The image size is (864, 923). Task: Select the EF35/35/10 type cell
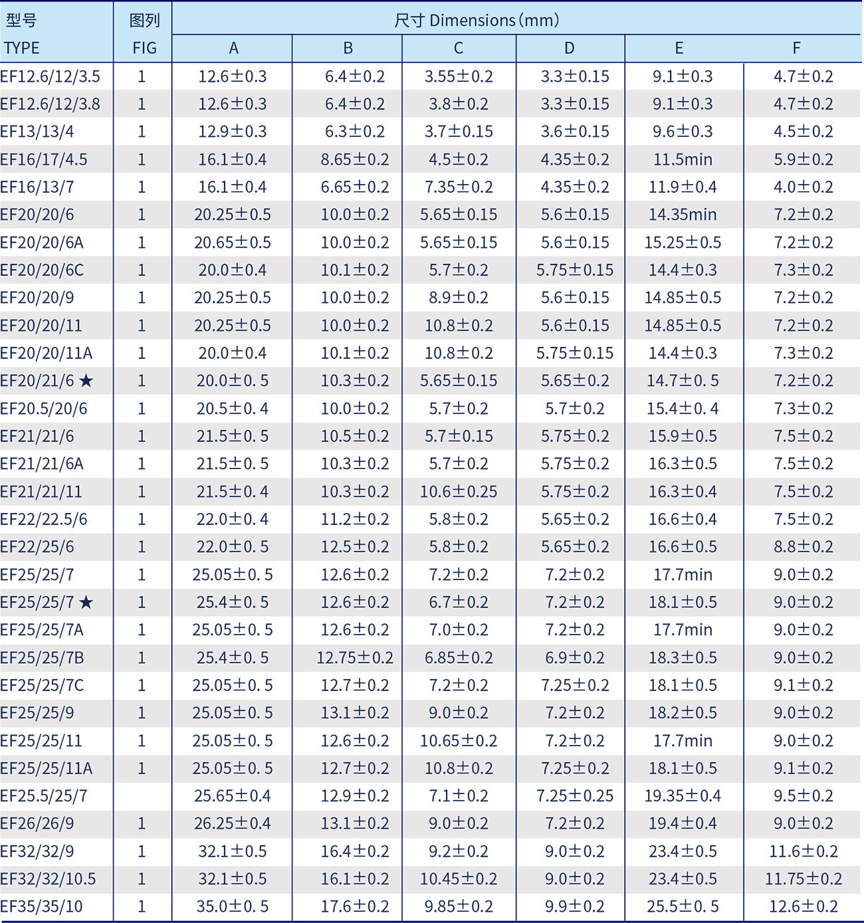[x=42, y=906]
